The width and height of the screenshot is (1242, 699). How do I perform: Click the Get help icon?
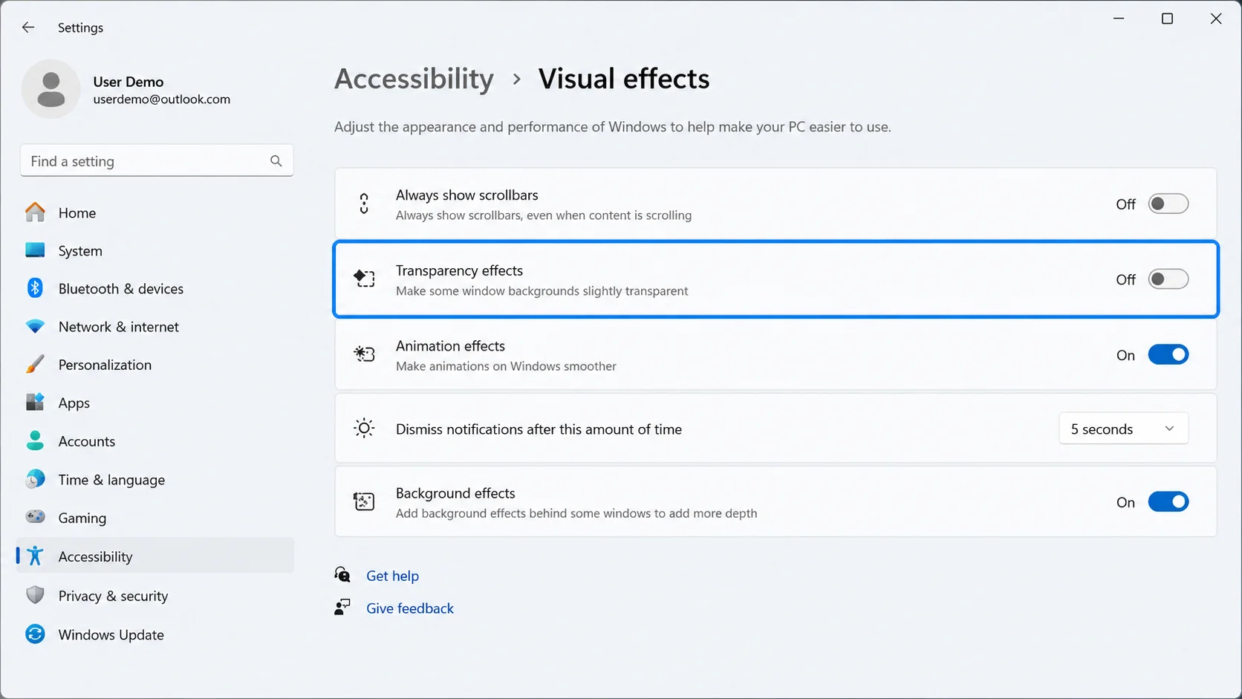342,575
